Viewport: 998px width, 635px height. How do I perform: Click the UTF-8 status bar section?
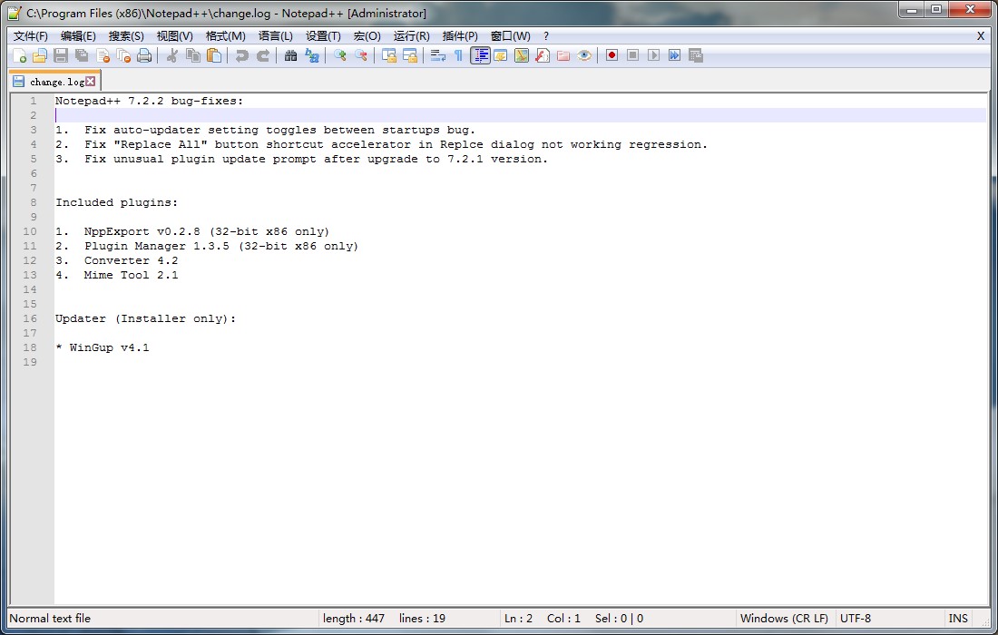(x=856, y=618)
